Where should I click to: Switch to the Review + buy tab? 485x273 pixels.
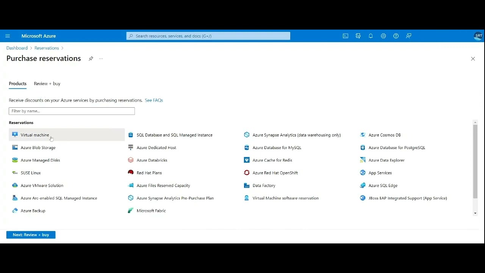tap(47, 84)
